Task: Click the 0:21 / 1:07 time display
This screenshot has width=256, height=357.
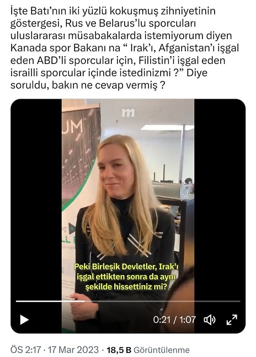Action: tap(174, 319)
